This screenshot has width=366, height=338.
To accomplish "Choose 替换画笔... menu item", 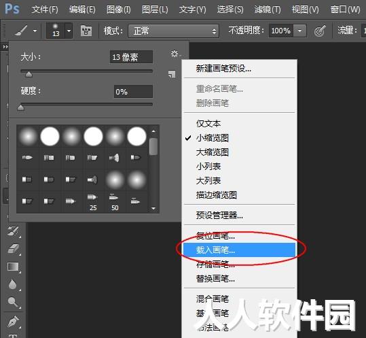I will click(240, 279).
